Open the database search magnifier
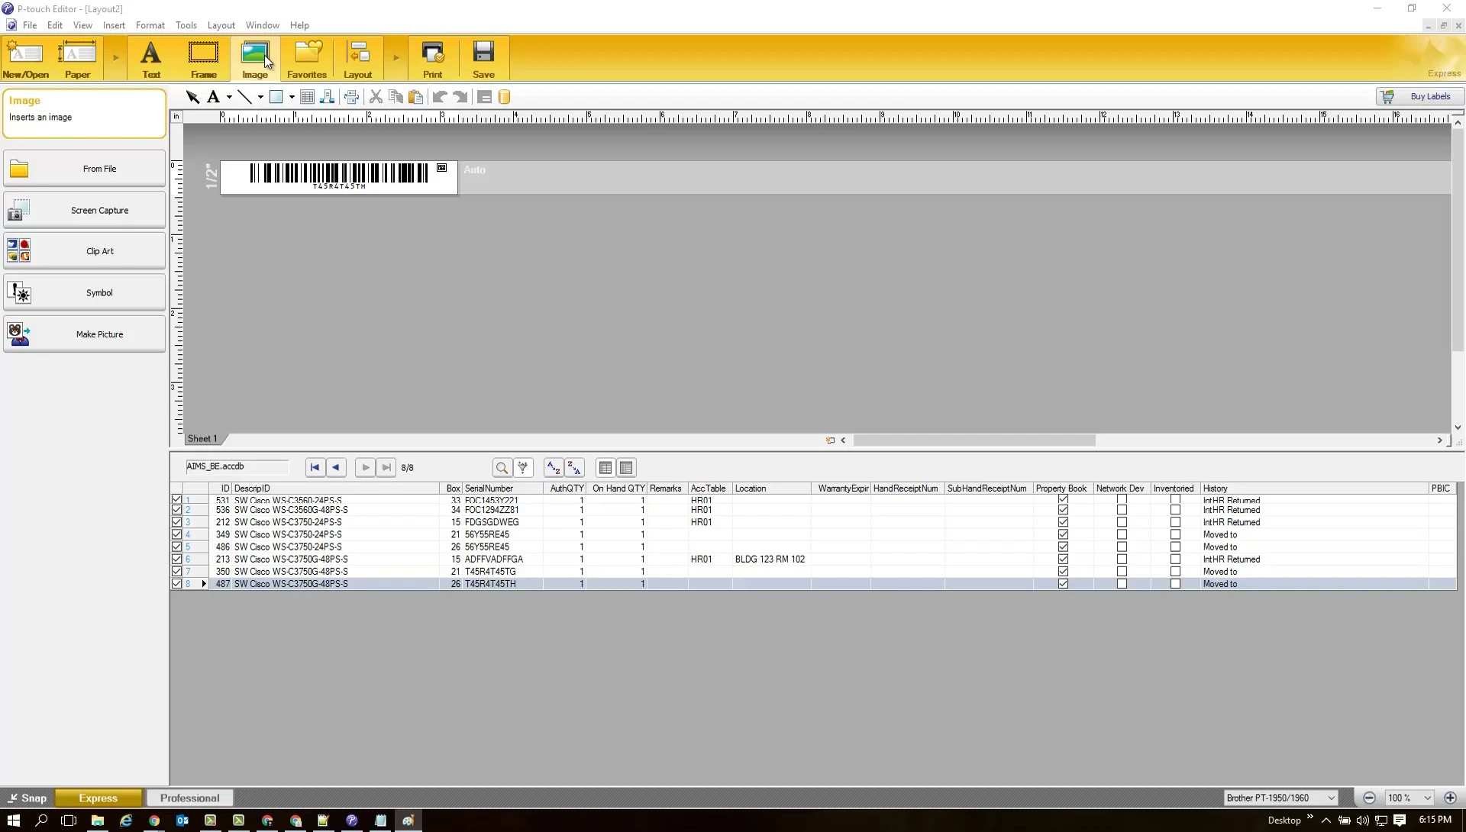 point(502,468)
